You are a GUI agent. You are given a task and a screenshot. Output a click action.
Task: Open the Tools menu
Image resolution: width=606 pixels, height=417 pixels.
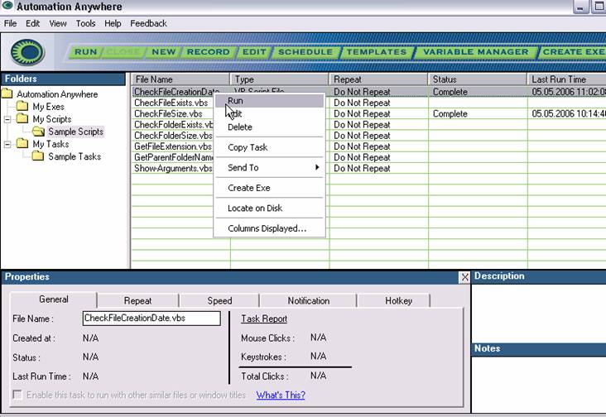tap(85, 23)
